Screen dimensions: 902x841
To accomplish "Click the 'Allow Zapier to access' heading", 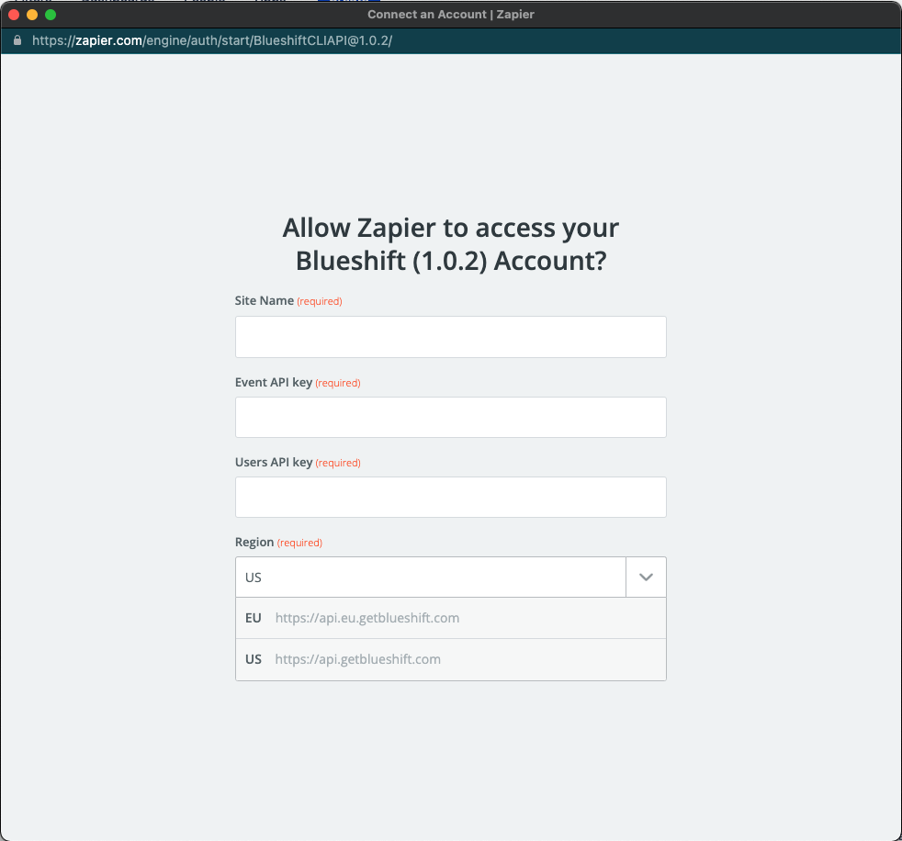I will (450, 243).
